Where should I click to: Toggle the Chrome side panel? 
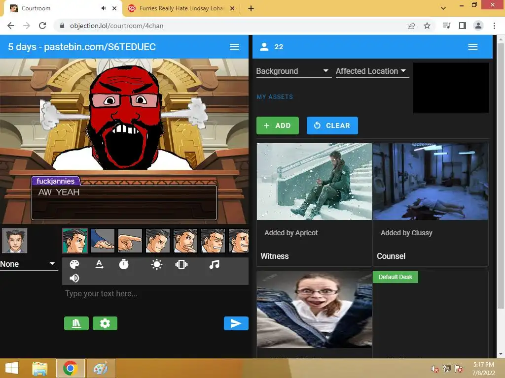pyautogui.click(x=463, y=26)
